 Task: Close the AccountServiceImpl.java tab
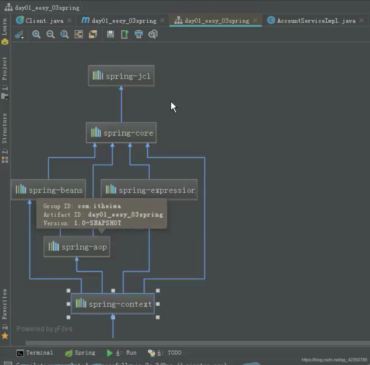click(x=362, y=20)
